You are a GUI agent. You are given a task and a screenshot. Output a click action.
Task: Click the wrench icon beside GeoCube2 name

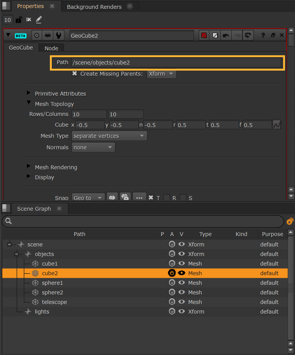click(x=58, y=35)
